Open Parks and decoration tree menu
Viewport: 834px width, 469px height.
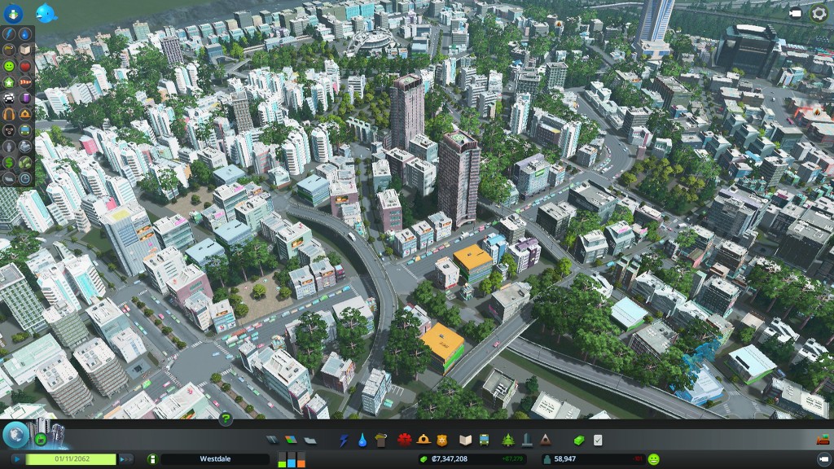coord(508,441)
